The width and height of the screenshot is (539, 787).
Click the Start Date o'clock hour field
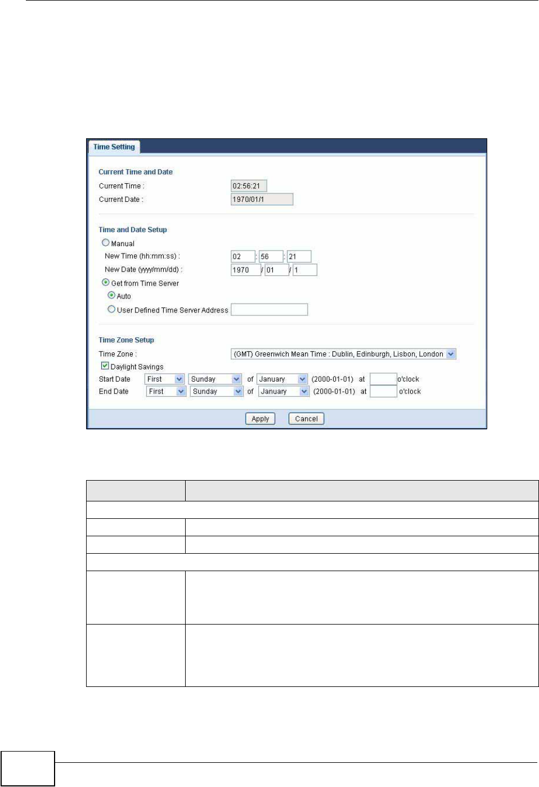[383, 379]
